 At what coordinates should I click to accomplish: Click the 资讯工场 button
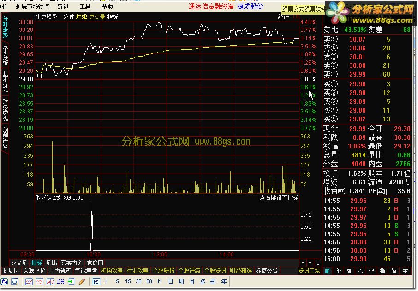[x=309, y=271]
